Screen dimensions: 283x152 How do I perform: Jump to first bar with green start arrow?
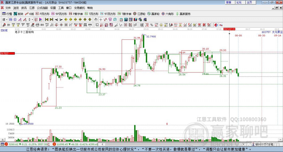click(x=47, y=20)
